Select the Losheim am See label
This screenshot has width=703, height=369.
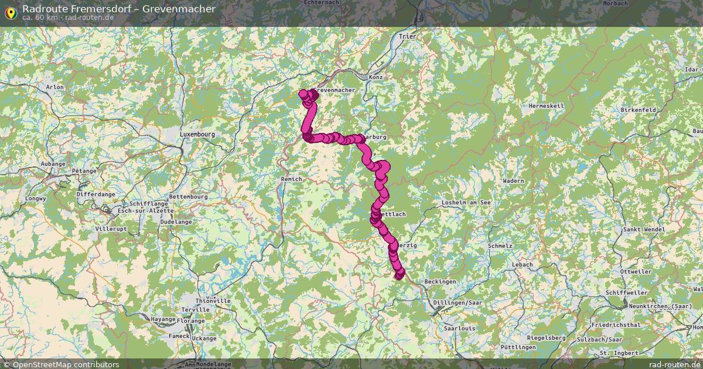pyautogui.click(x=467, y=202)
